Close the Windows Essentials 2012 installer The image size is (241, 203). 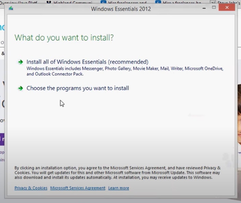tap(227, 8)
